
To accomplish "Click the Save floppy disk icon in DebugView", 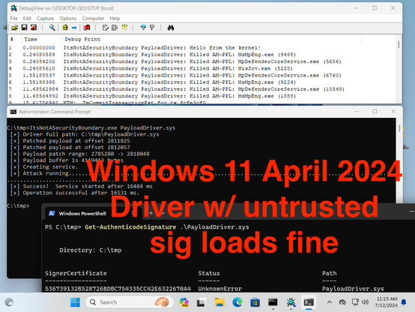I will [25, 28].
